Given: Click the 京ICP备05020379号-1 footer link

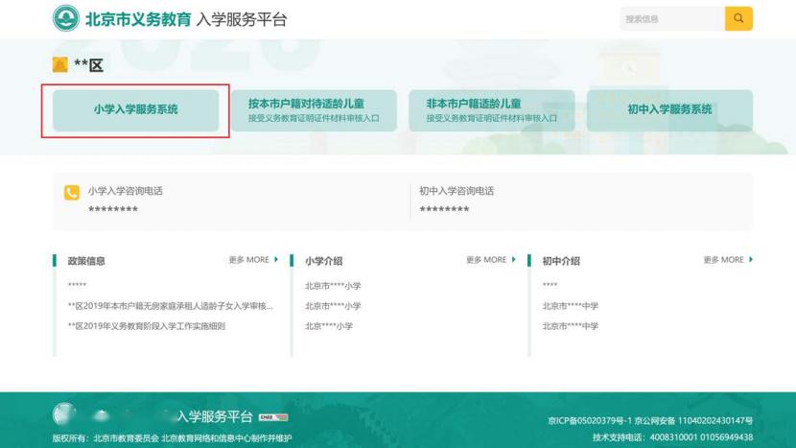Looking at the screenshot, I should tap(590, 420).
